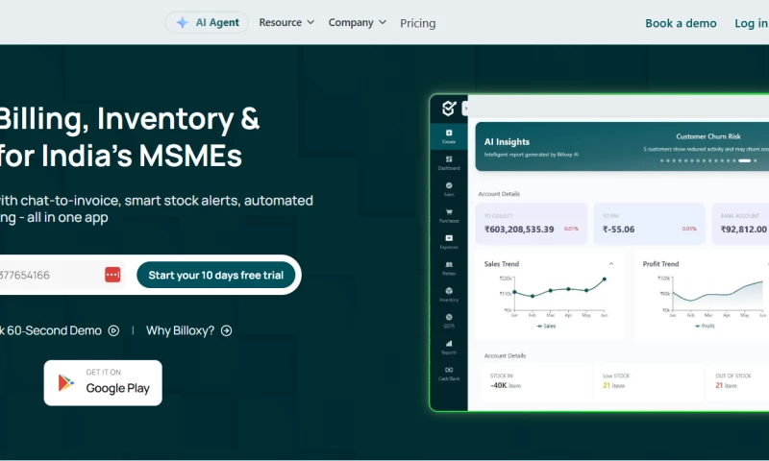
Task: Open the Sales sidebar icon
Action: tap(449, 189)
